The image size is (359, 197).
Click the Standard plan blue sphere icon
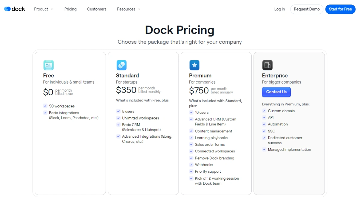(121, 65)
